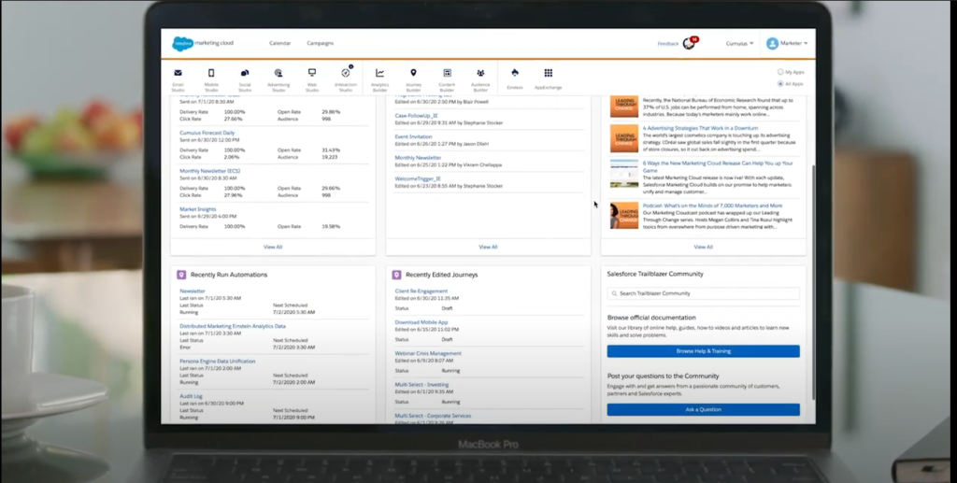957x483 pixels.
Task: Open Audience Builder
Action: click(480, 79)
